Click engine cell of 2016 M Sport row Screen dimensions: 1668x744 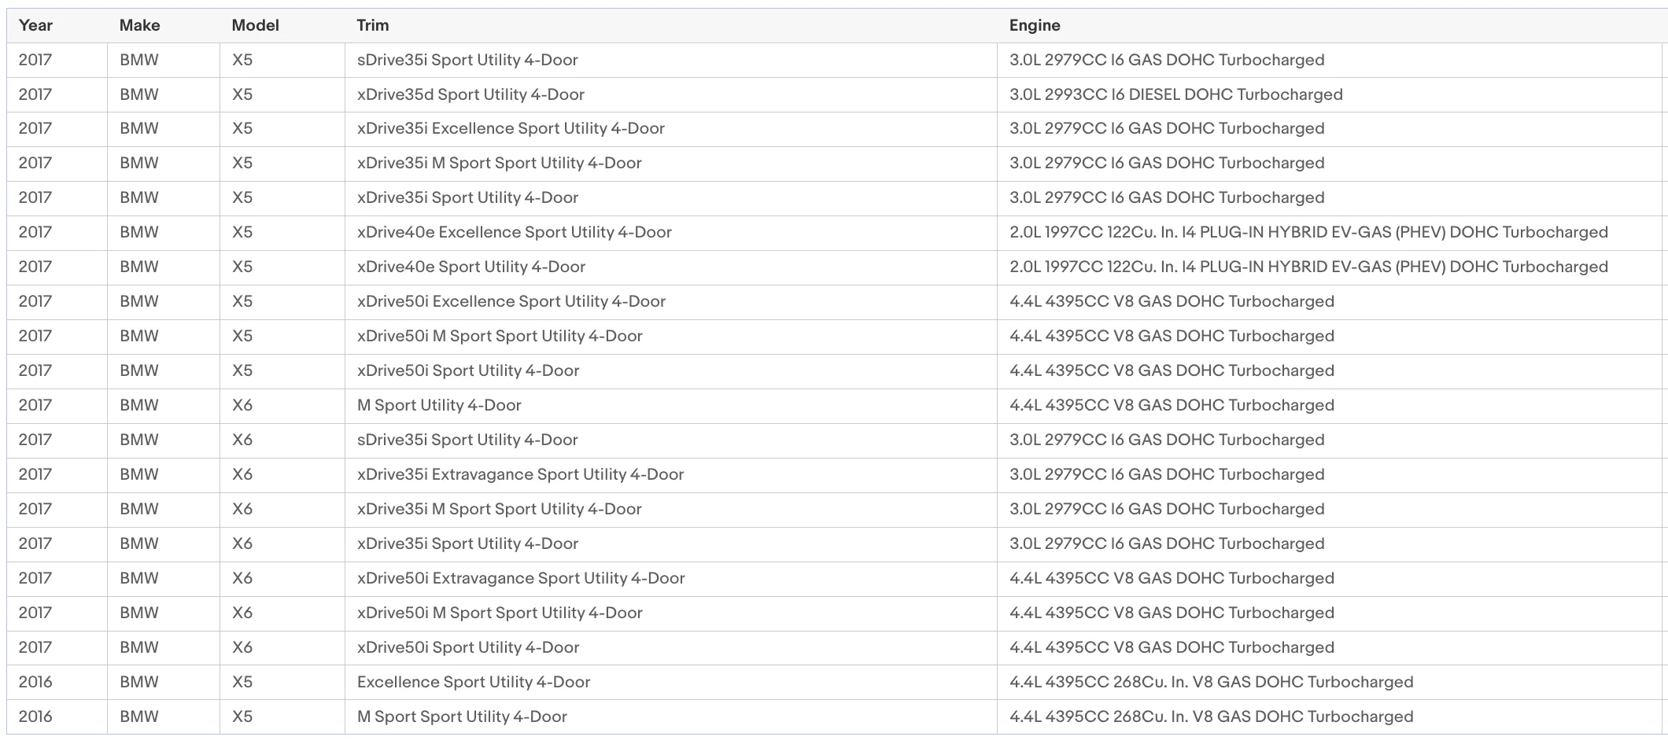click(1329, 717)
